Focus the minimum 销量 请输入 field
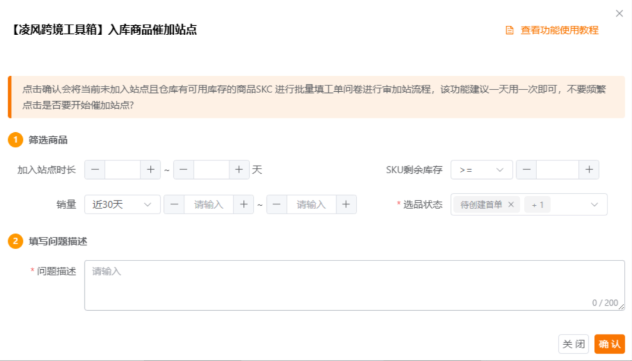 209,204
